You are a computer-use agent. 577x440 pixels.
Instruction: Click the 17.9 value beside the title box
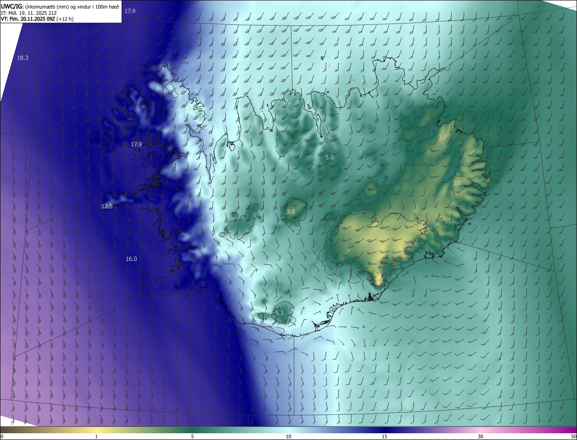[130, 11]
